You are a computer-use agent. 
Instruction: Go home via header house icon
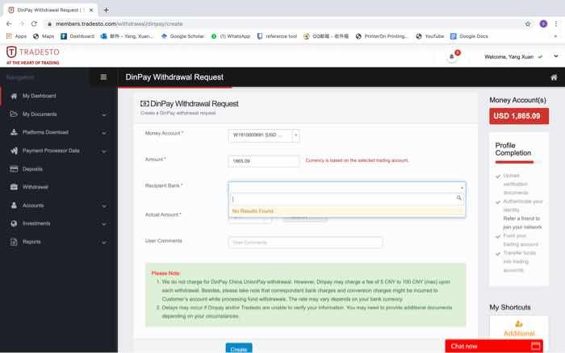pyautogui.click(x=554, y=77)
